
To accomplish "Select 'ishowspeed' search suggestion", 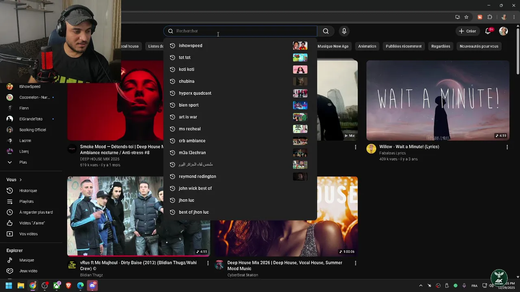I will (x=240, y=45).
